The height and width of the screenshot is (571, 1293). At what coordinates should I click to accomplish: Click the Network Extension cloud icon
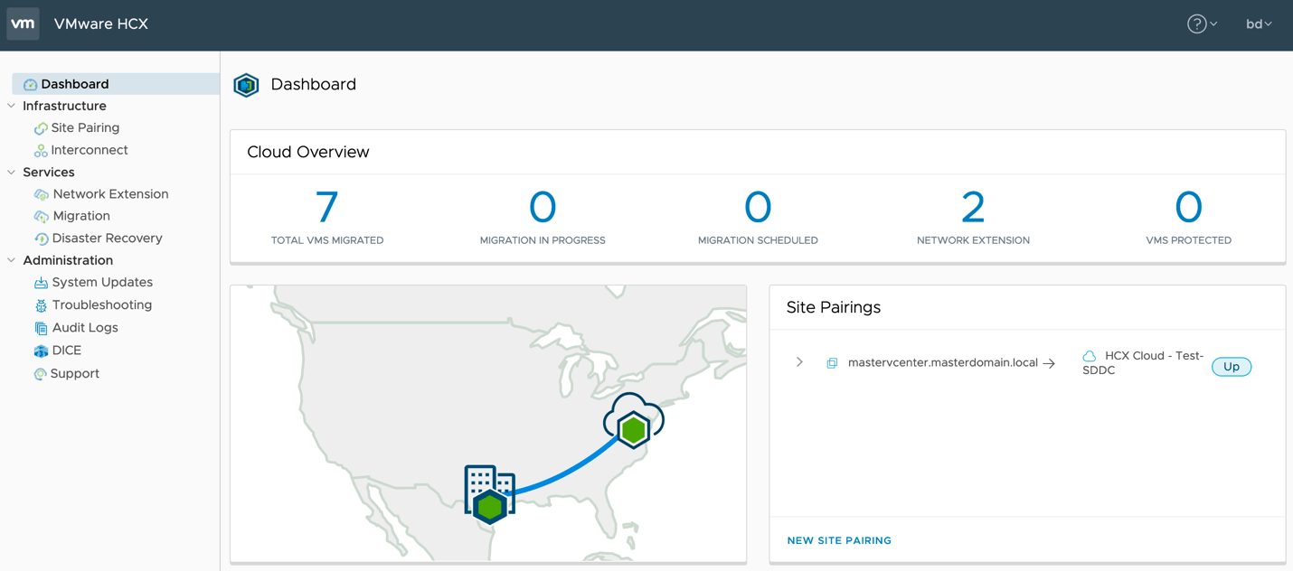tap(42, 194)
